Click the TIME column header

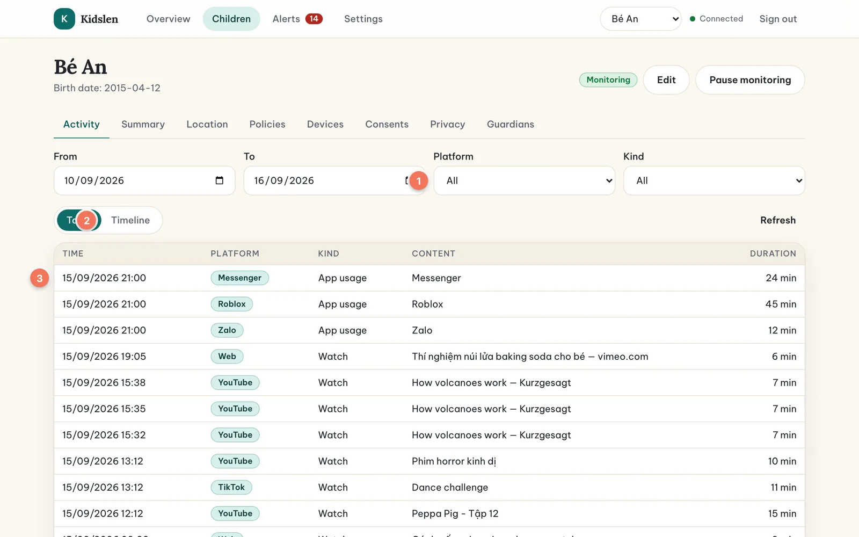(x=73, y=253)
